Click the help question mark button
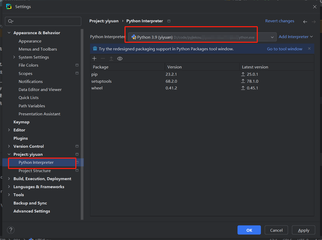Viewport: 322px width, 240px height. pos(11,230)
